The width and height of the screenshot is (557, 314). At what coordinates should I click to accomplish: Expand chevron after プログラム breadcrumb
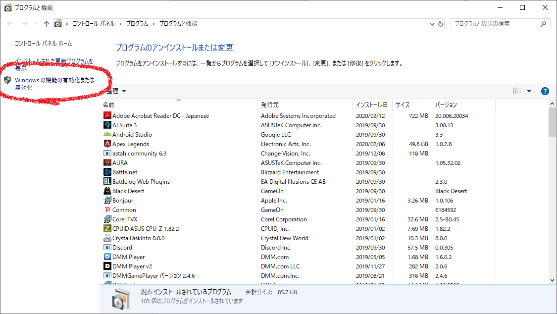[154, 24]
